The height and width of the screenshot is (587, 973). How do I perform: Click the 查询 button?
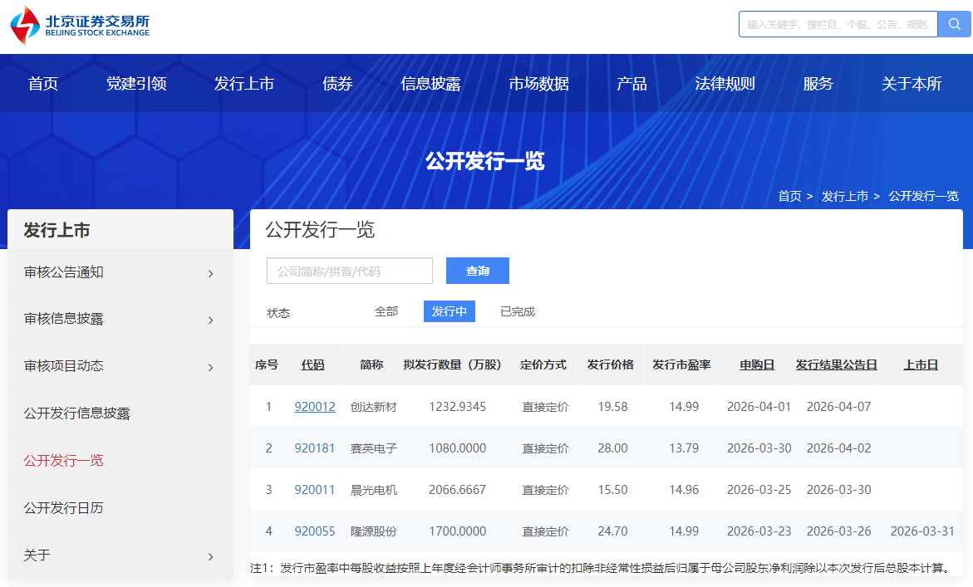(x=477, y=271)
